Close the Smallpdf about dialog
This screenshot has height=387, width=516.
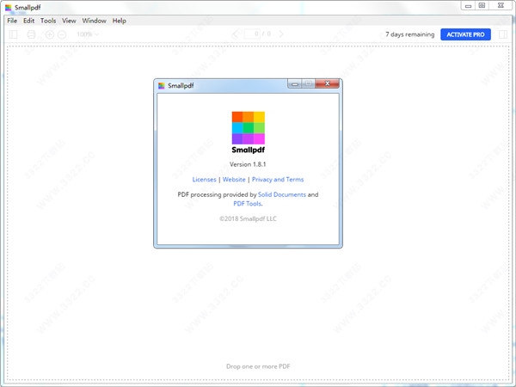(327, 83)
